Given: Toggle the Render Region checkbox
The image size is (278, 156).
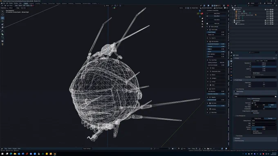Looking at the screenshot, I should (252, 73).
